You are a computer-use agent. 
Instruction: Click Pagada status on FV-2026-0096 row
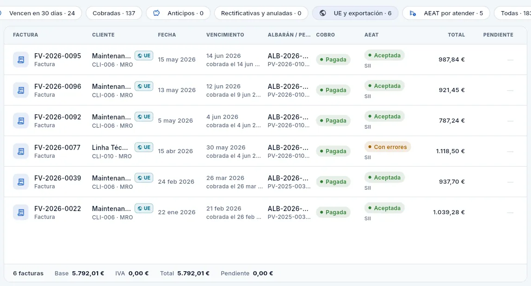point(333,90)
